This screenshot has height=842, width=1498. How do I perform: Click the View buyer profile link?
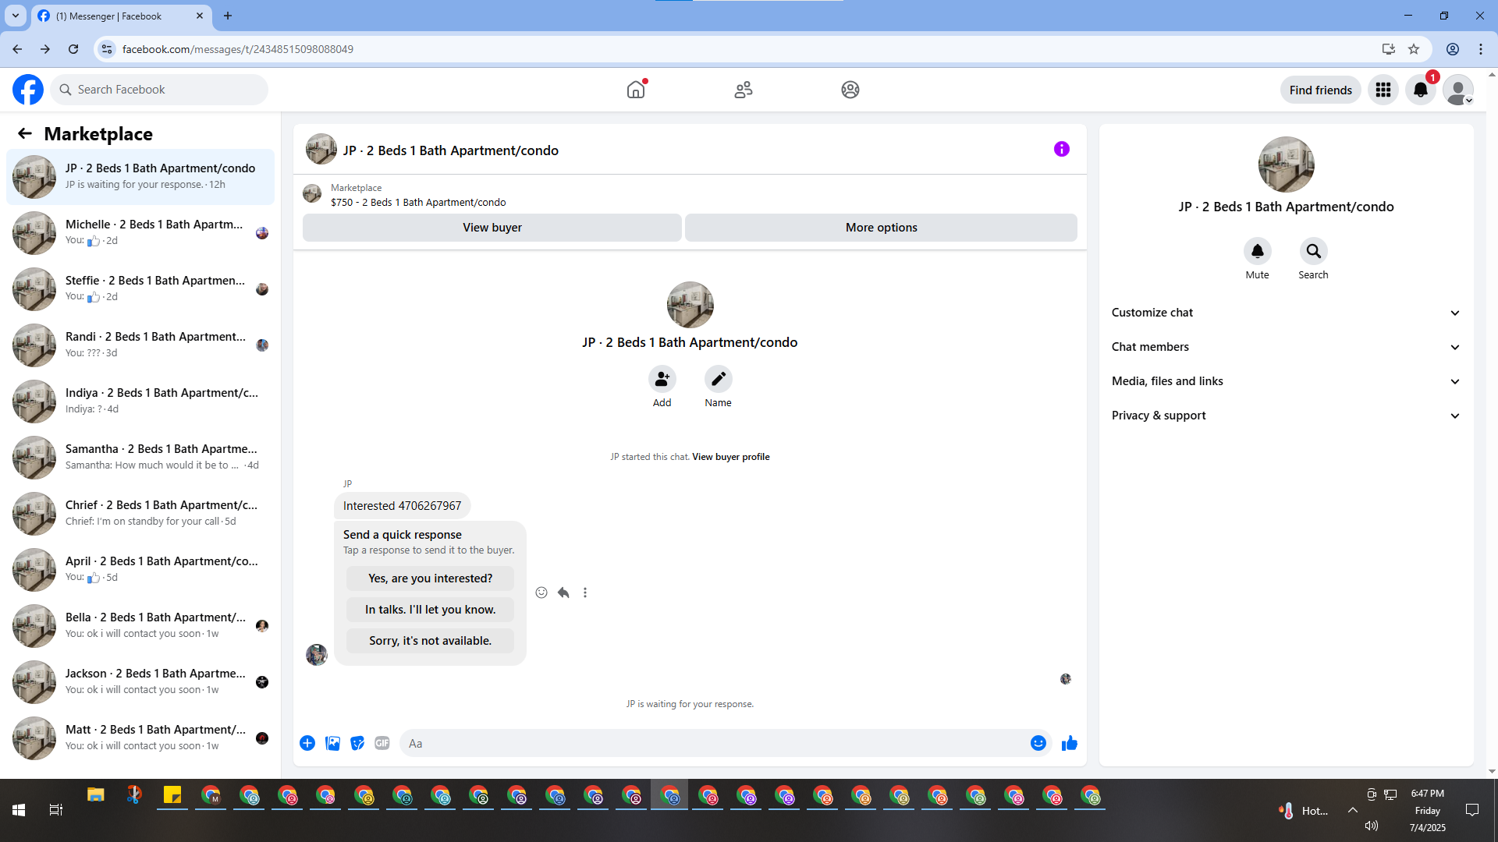(730, 457)
